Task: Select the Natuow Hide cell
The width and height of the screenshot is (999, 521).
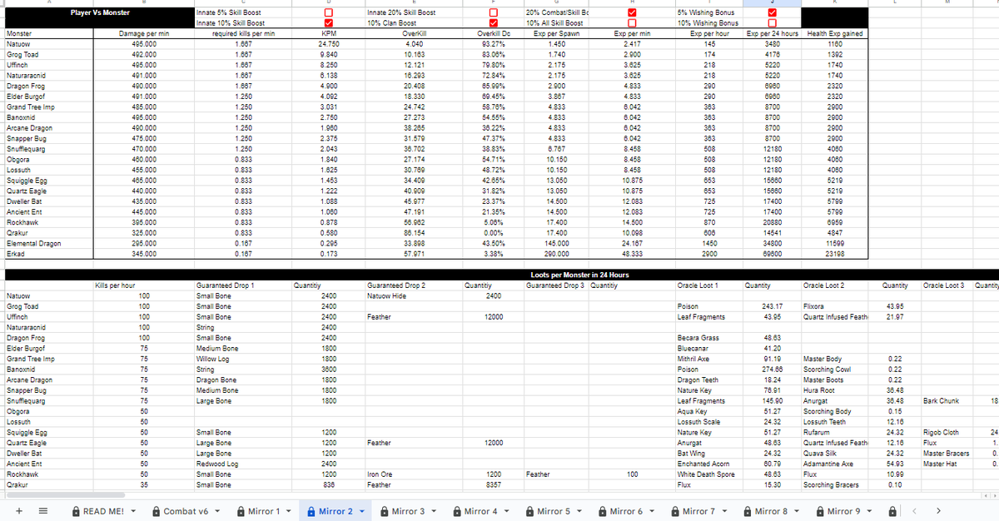Action: 414,295
